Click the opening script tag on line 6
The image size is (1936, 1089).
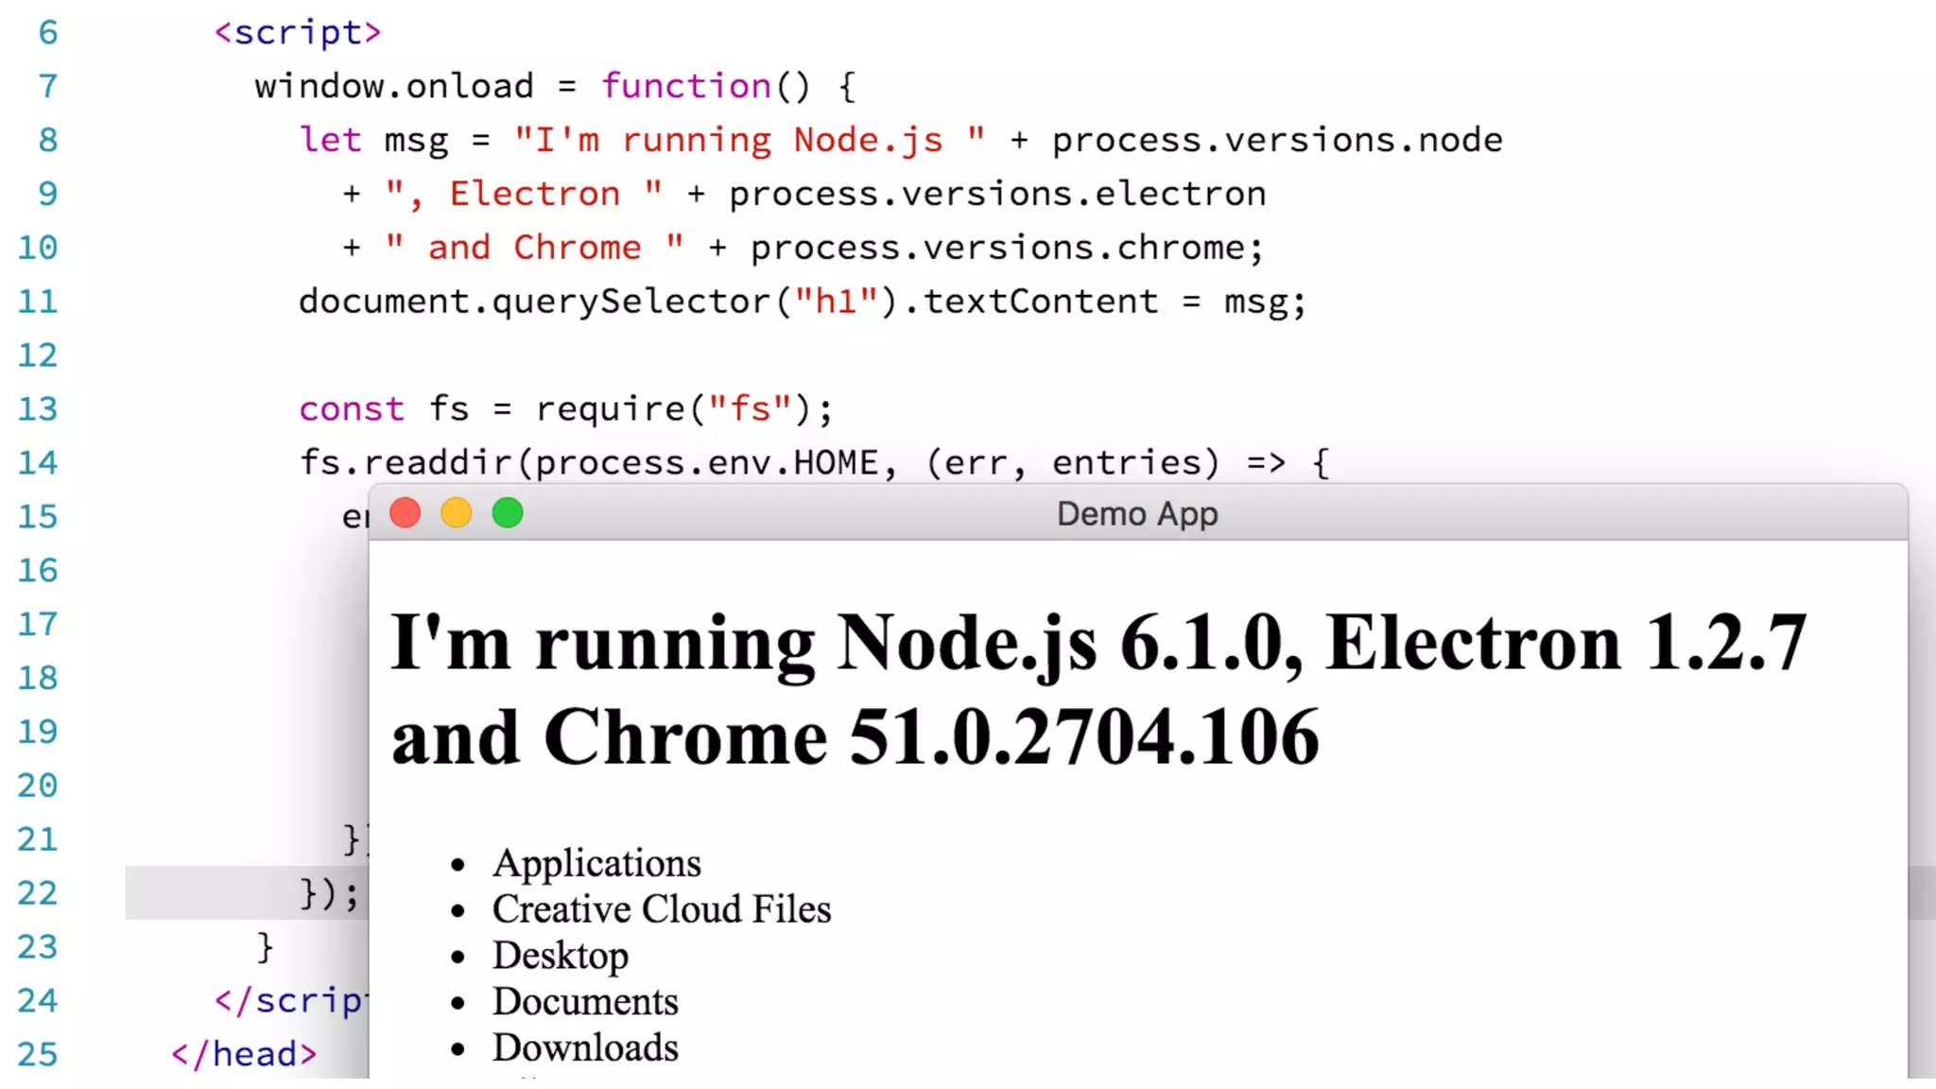coord(298,33)
